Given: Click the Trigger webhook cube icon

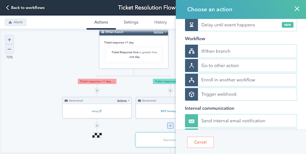Looking at the screenshot, I should pos(191,94).
